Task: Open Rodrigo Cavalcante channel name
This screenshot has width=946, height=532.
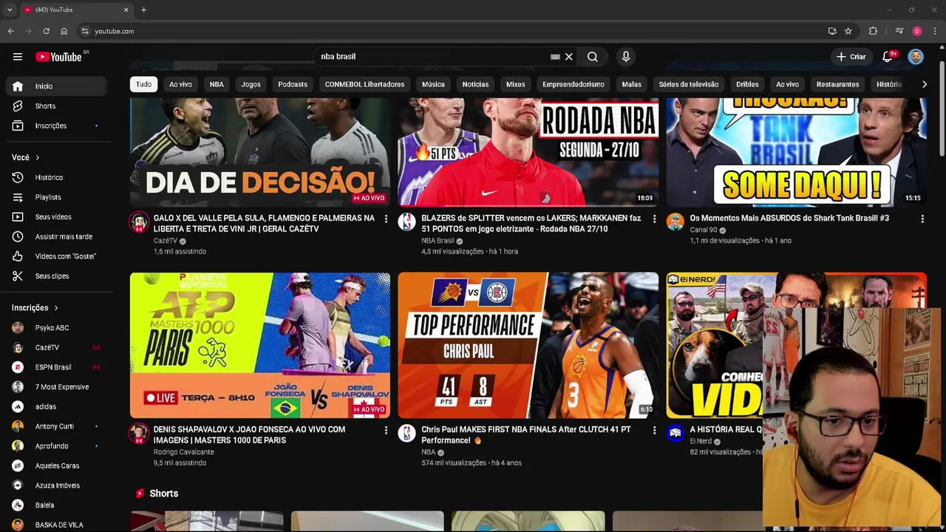Action: click(x=183, y=452)
